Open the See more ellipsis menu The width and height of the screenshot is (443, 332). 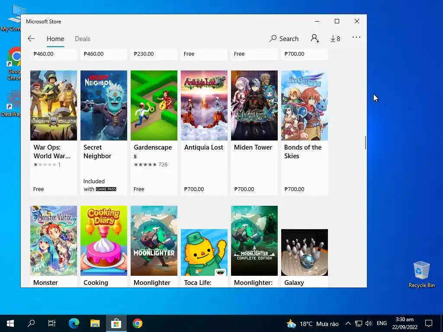click(x=356, y=37)
